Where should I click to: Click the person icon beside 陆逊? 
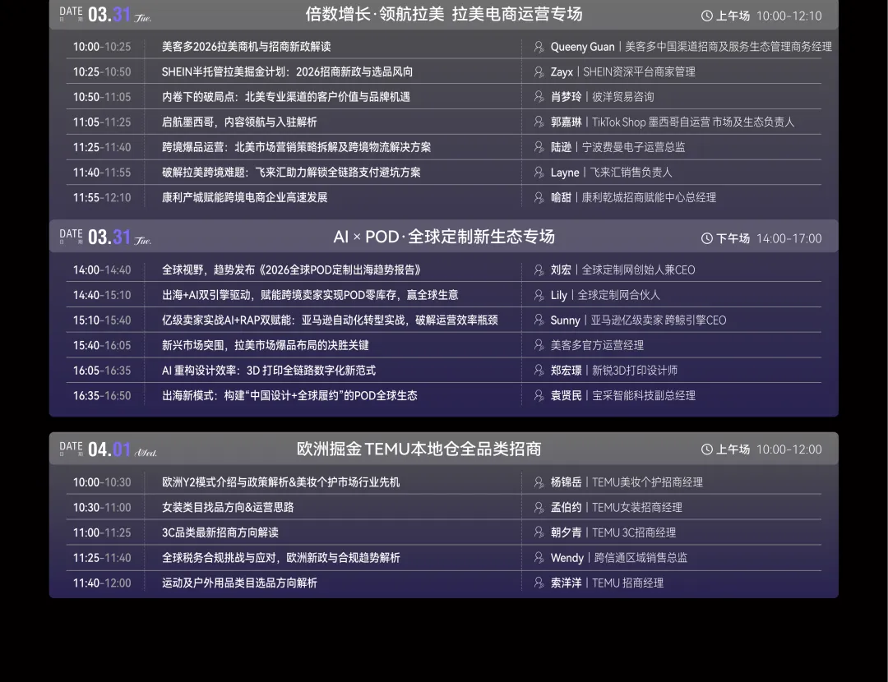(x=539, y=147)
